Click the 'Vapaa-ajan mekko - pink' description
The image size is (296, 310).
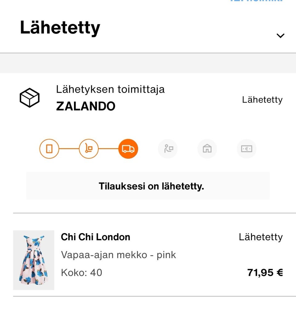[118, 255]
